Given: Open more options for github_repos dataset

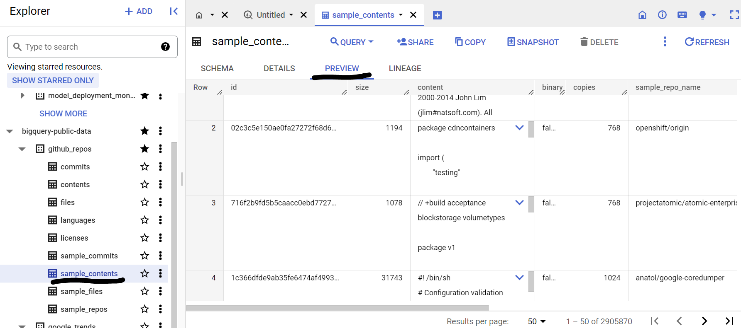Looking at the screenshot, I should pyautogui.click(x=160, y=149).
